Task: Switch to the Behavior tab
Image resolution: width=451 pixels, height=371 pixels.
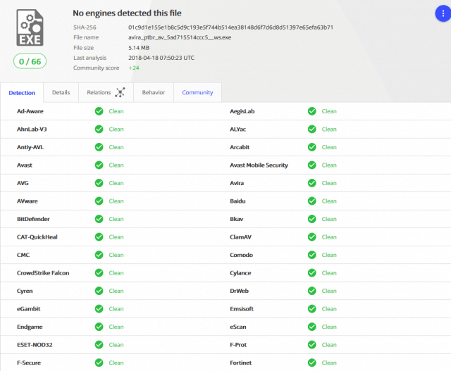Action: tap(154, 92)
